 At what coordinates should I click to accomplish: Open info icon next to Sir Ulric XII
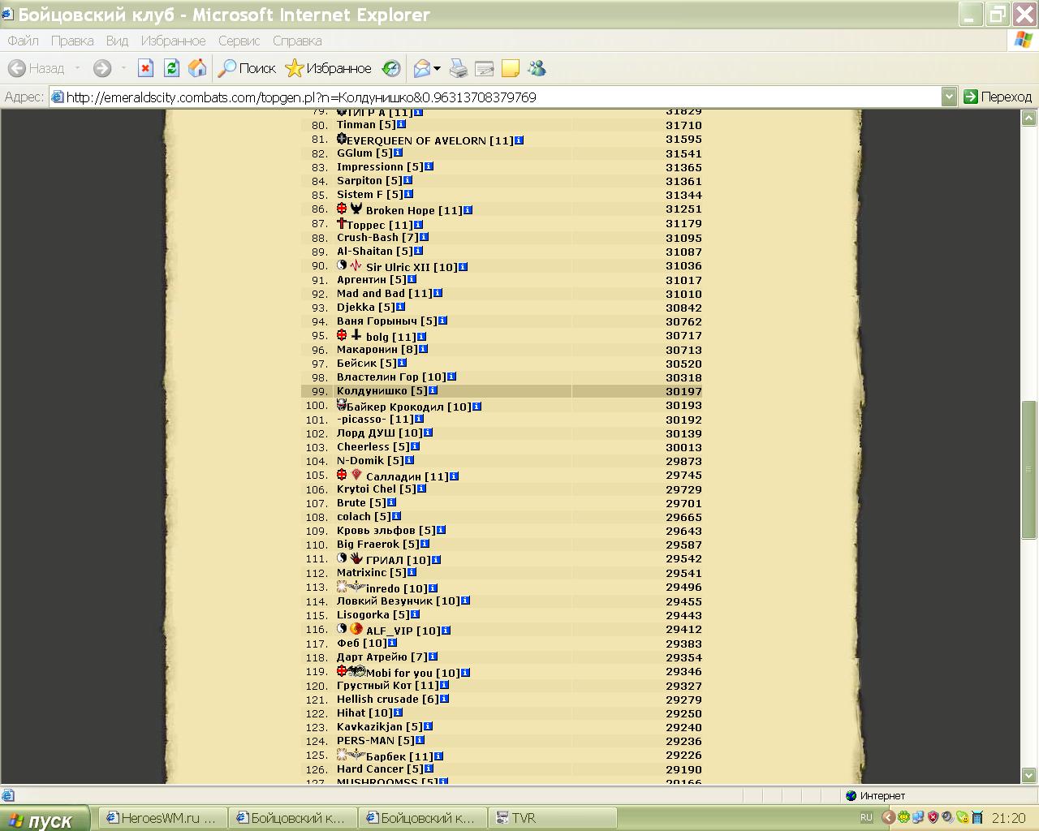pos(463,267)
